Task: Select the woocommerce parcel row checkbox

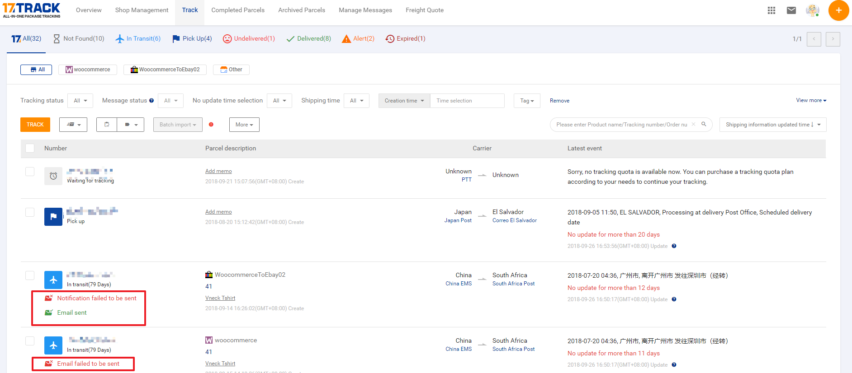Action: pyautogui.click(x=30, y=341)
